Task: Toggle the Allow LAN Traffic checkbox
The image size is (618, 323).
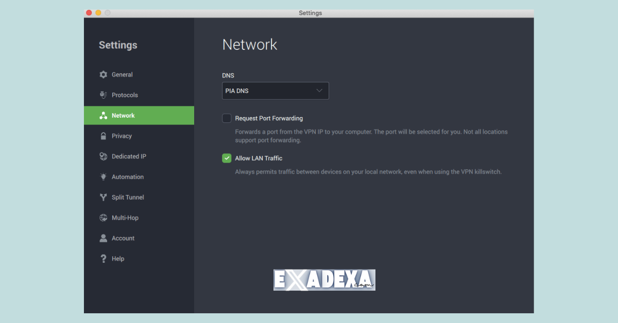Action: coord(227,158)
